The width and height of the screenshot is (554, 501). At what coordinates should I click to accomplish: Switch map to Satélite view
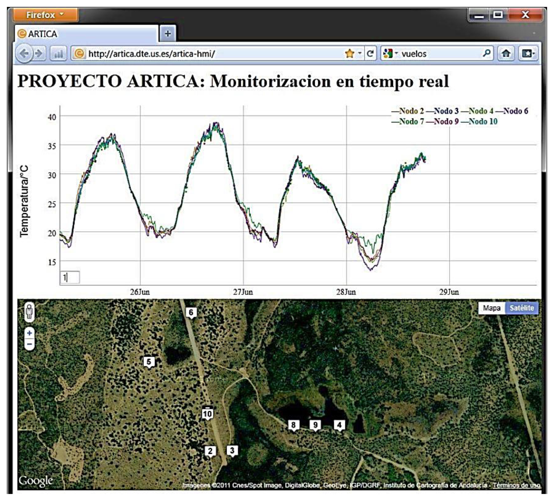coord(521,308)
